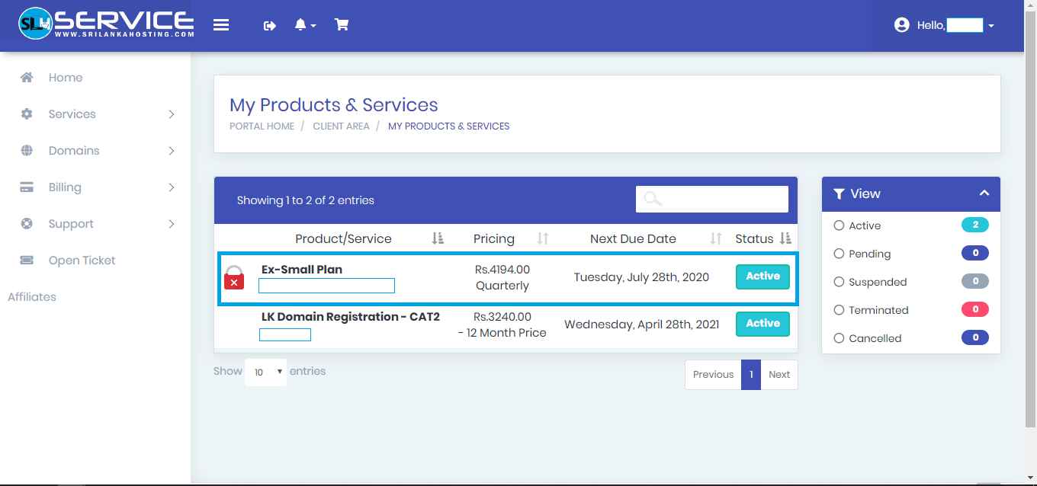Screen dimensions: 1037x486
Task: Select the Cancelled status filter
Action: pyautogui.click(x=839, y=337)
